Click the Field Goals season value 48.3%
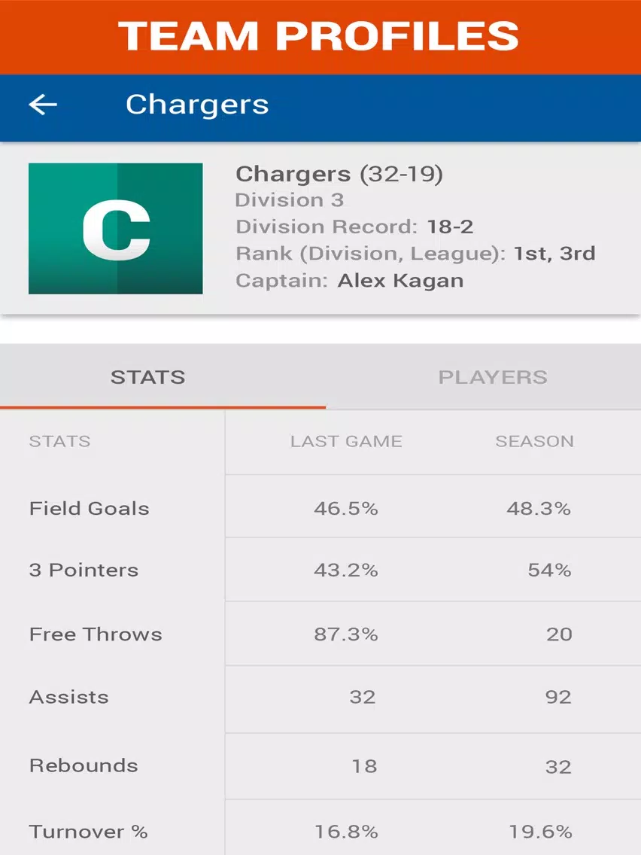 point(539,509)
